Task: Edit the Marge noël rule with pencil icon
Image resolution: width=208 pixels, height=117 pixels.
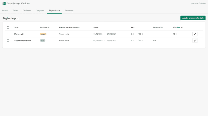Action: (195, 34)
